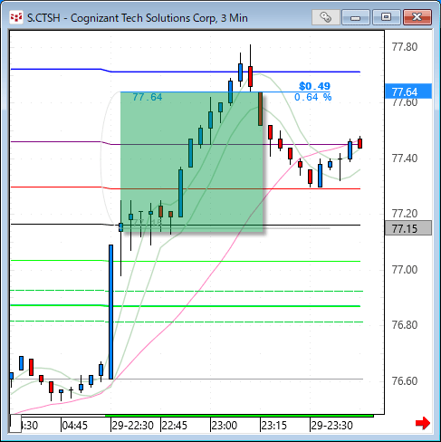Click the 04:45 time axis label
This screenshot has width=441, height=442.
[74, 426]
